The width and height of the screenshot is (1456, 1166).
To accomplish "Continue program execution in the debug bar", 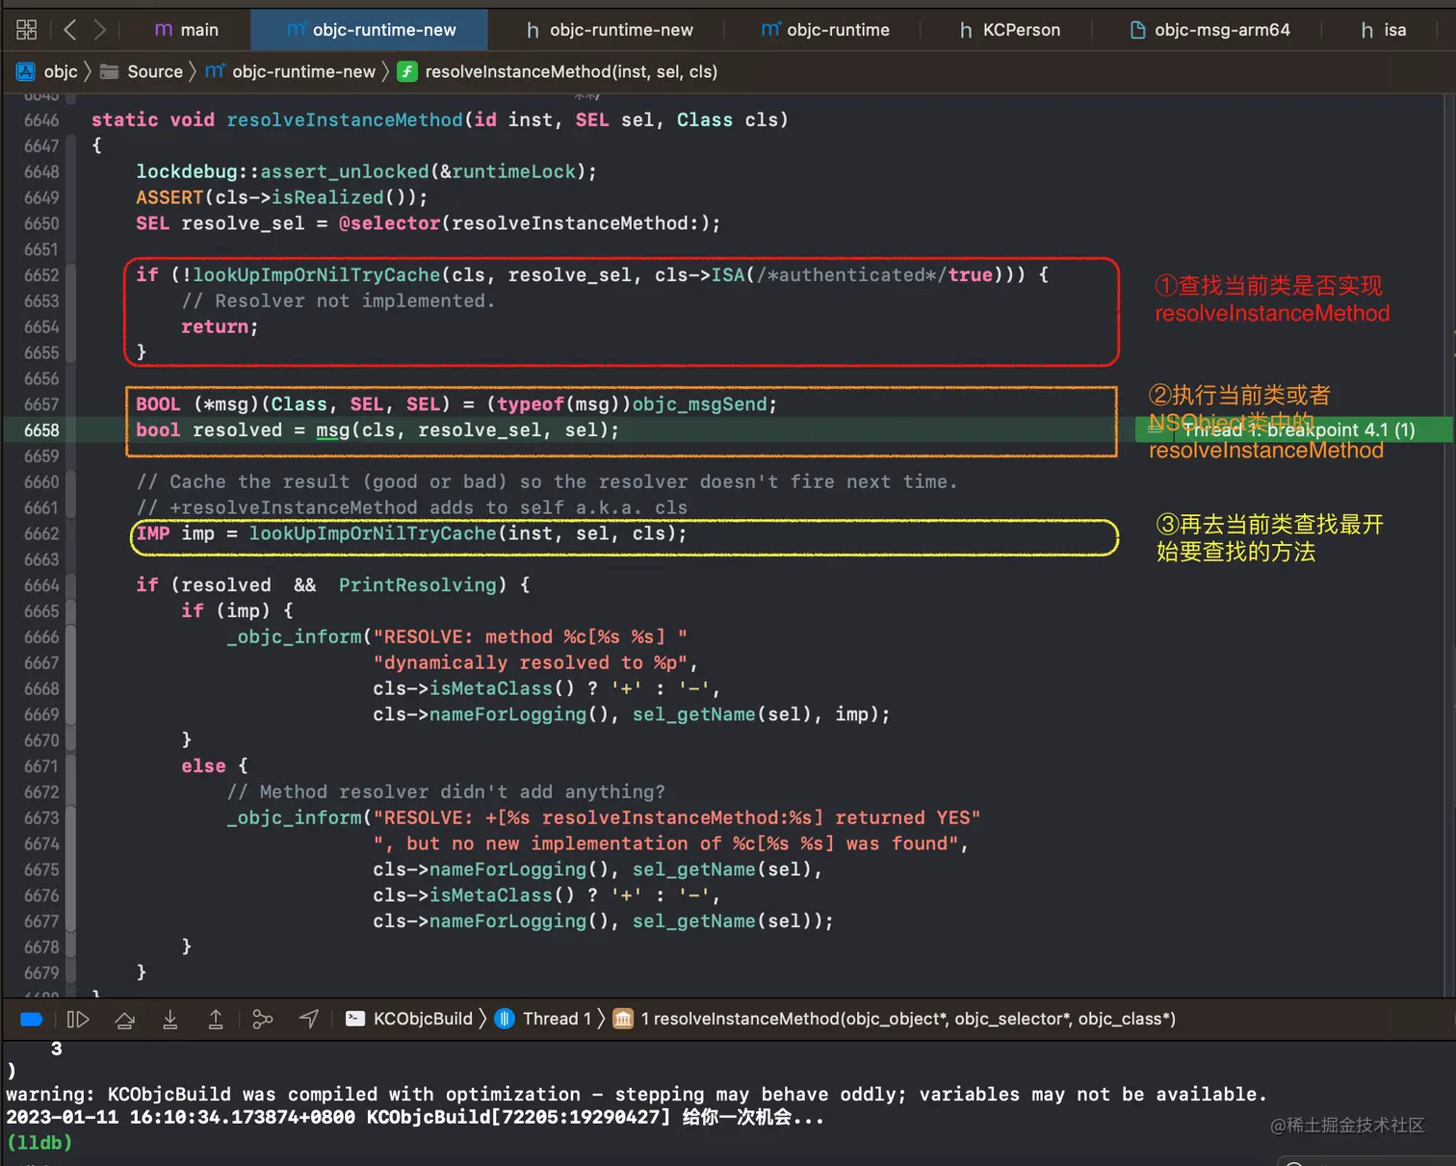I will pyautogui.click(x=78, y=1020).
